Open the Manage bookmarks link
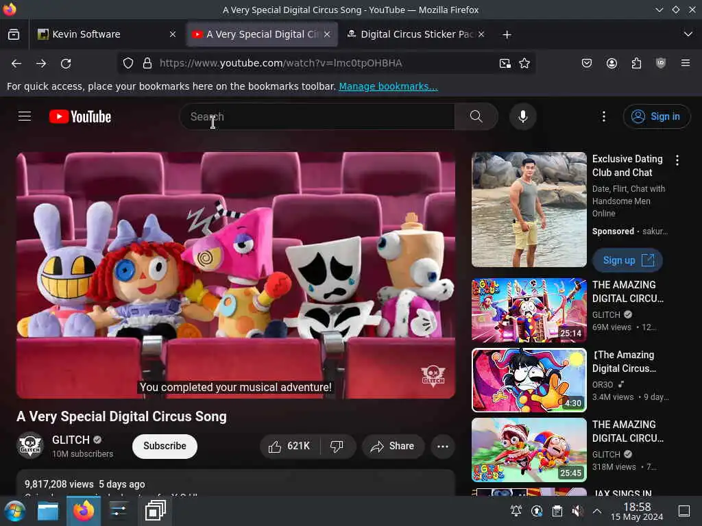The height and width of the screenshot is (526, 702). pos(388,86)
